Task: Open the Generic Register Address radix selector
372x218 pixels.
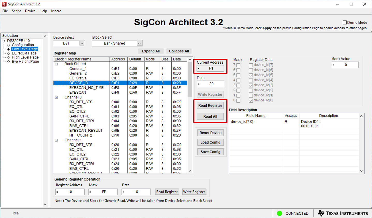Action: [57, 192]
